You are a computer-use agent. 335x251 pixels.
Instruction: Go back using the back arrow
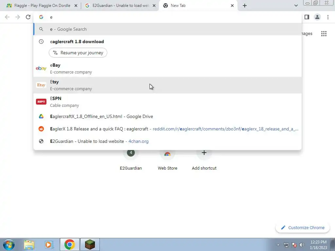pyautogui.click(x=7, y=17)
